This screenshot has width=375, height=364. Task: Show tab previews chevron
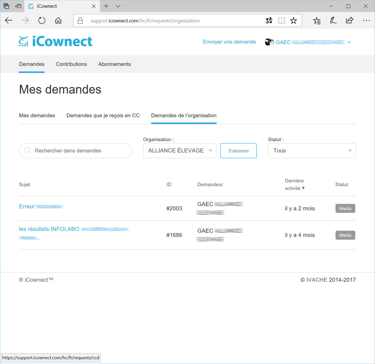pos(118,6)
